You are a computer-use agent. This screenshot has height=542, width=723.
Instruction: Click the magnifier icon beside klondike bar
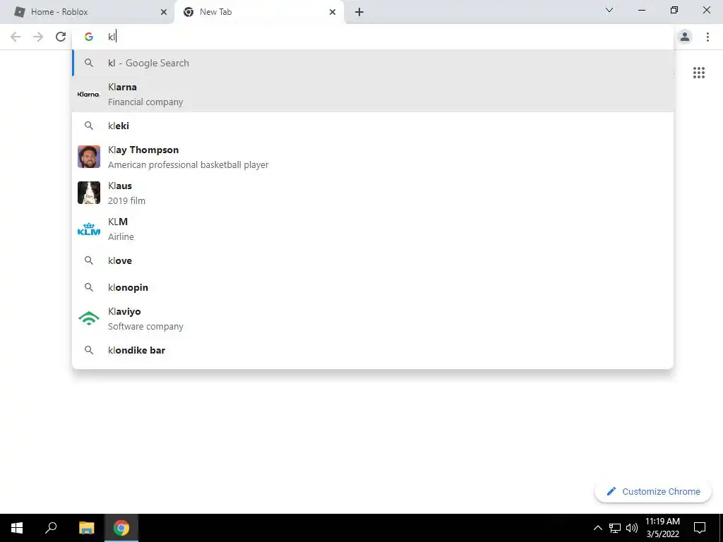(88, 350)
